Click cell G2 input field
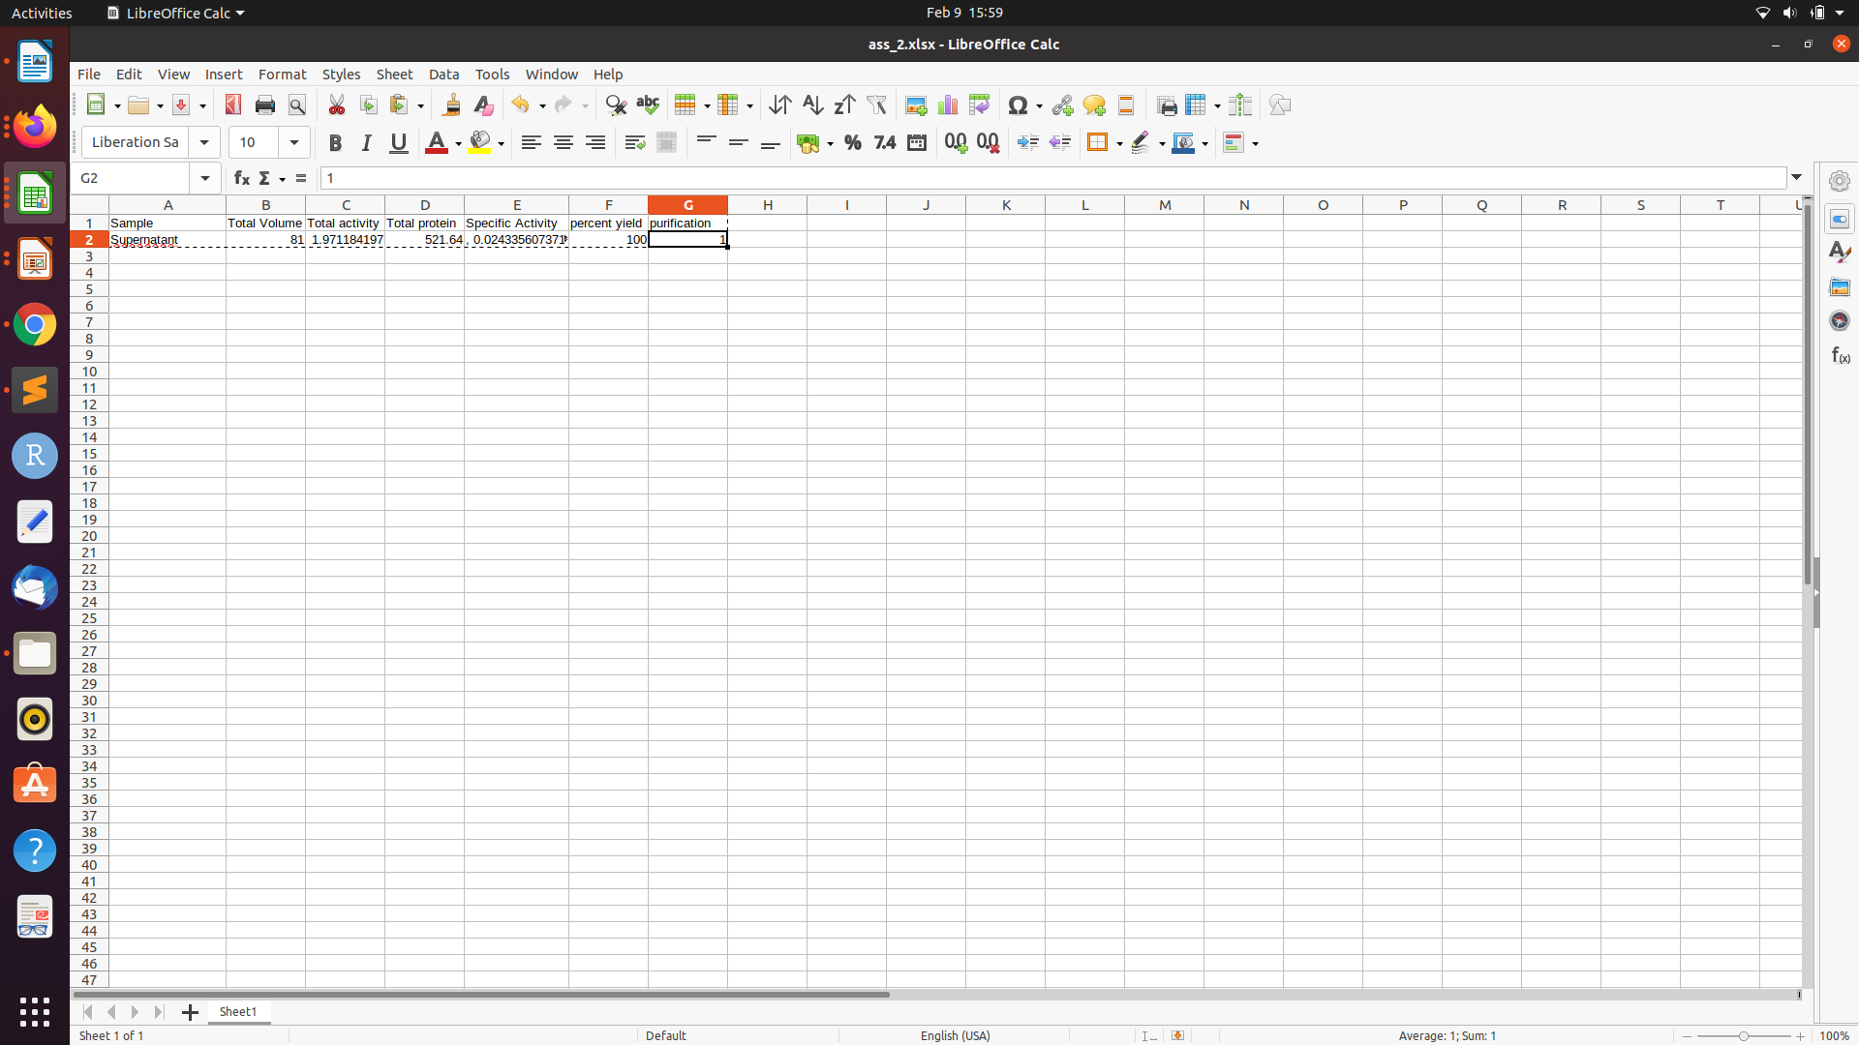This screenshot has width=1859, height=1045. (688, 239)
